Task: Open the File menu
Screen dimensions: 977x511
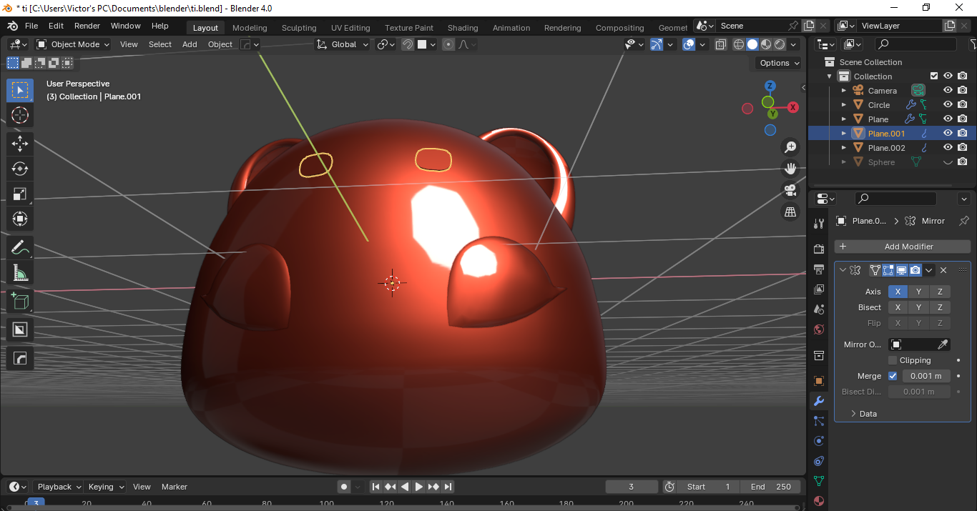Action: pos(31,26)
